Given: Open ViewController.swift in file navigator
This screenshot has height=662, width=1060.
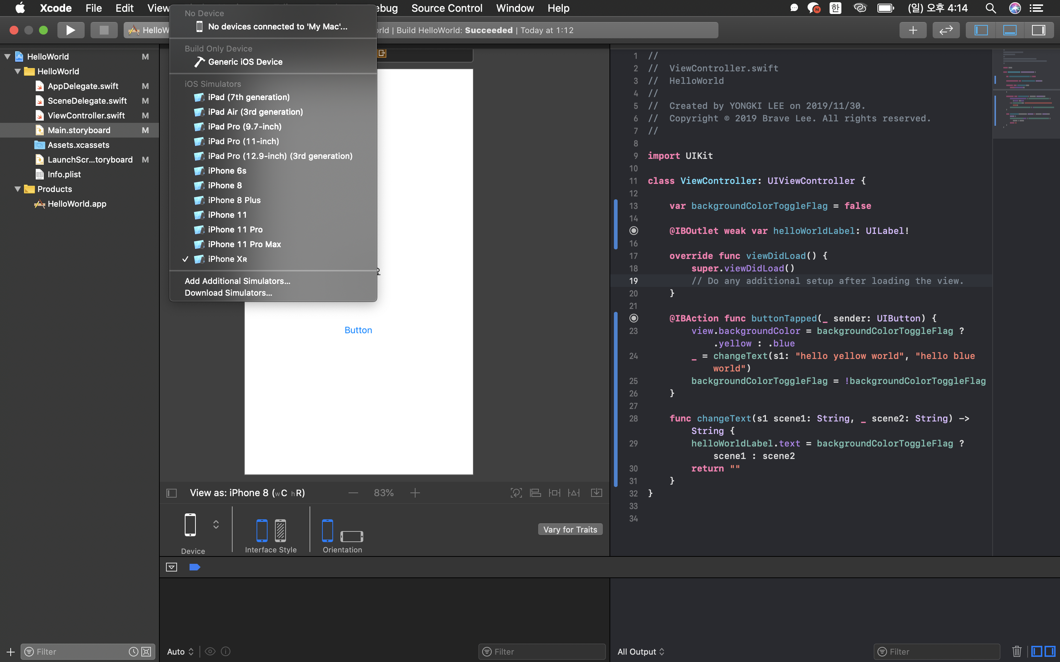Looking at the screenshot, I should click(86, 115).
